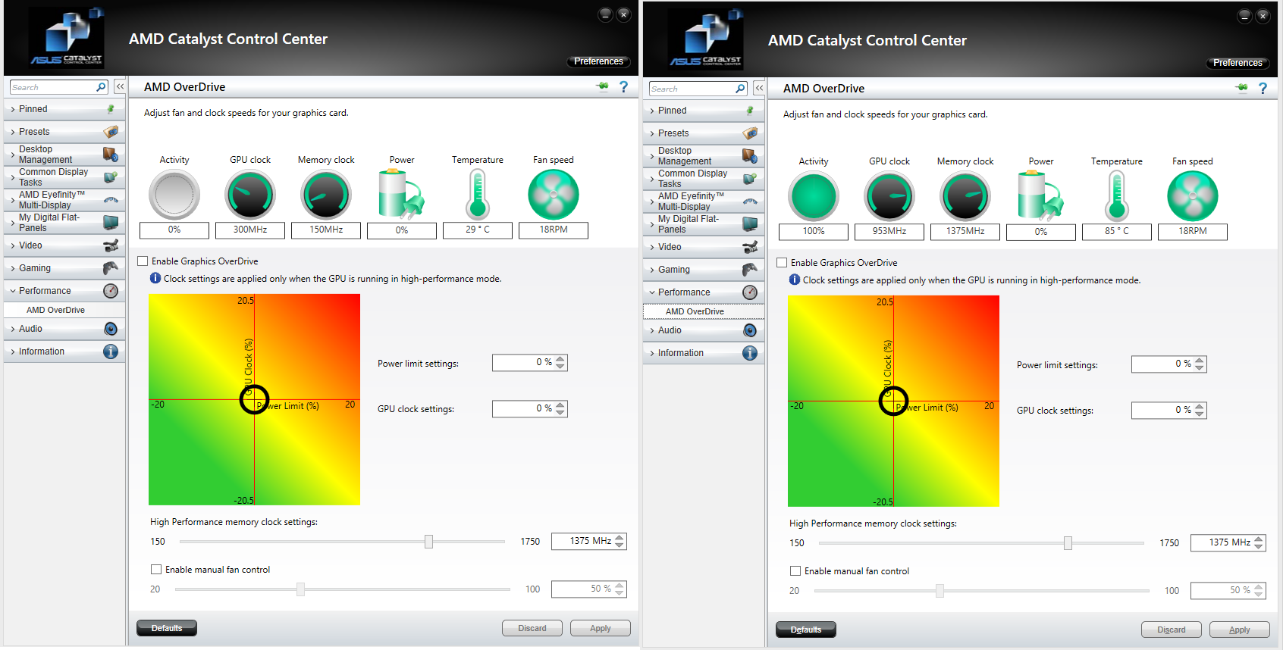Click the Audio speaker icon in left window

point(111,329)
